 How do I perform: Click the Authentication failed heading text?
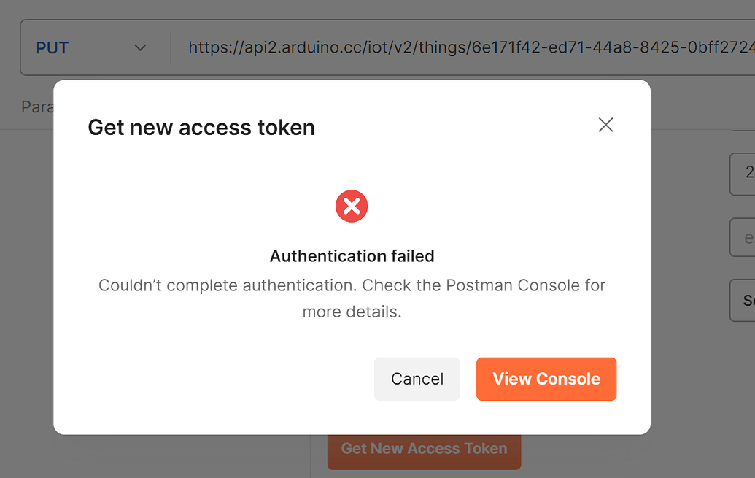pos(352,256)
